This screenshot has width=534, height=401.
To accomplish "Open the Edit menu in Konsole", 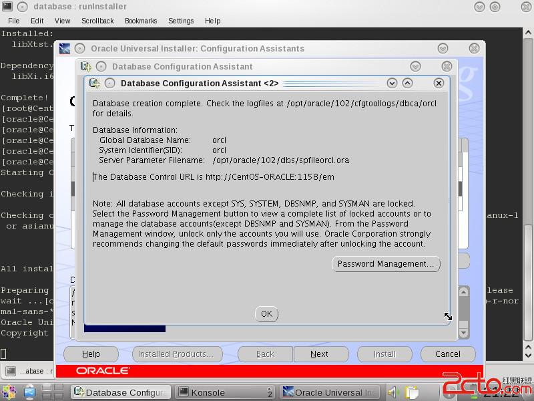I will [37, 21].
